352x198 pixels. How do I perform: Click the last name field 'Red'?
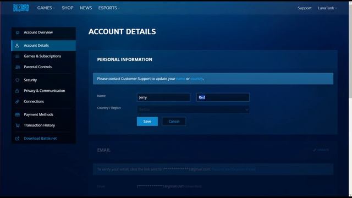(223, 97)
